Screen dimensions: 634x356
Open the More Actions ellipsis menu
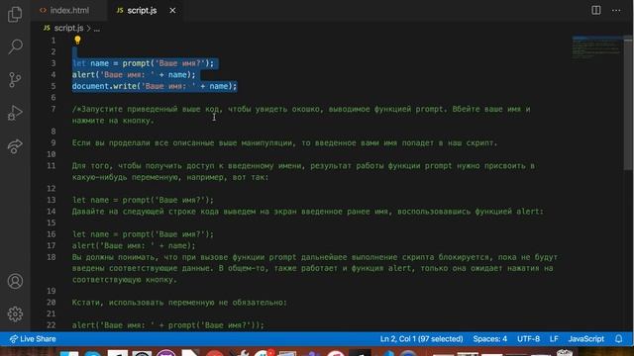tap(616, 10)
